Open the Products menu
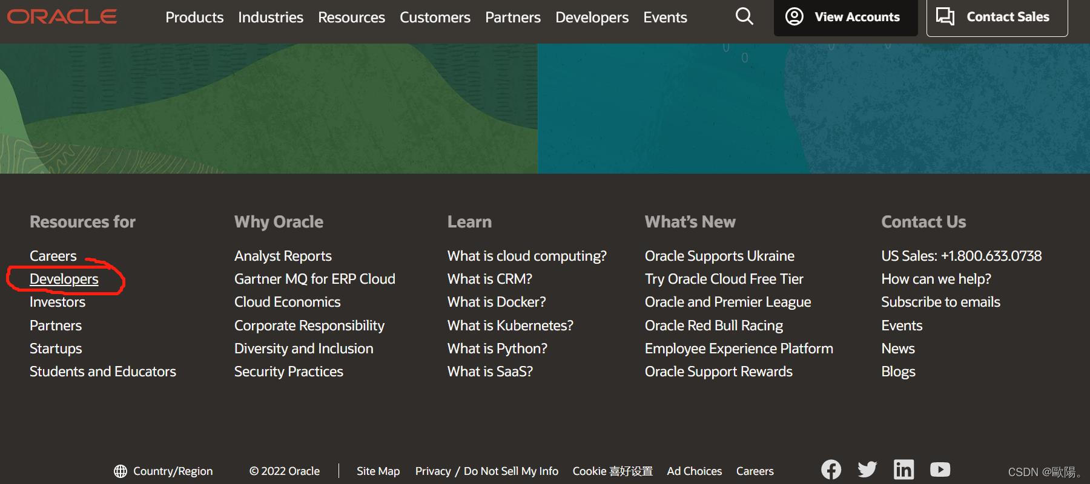 (x=194, y=18)
